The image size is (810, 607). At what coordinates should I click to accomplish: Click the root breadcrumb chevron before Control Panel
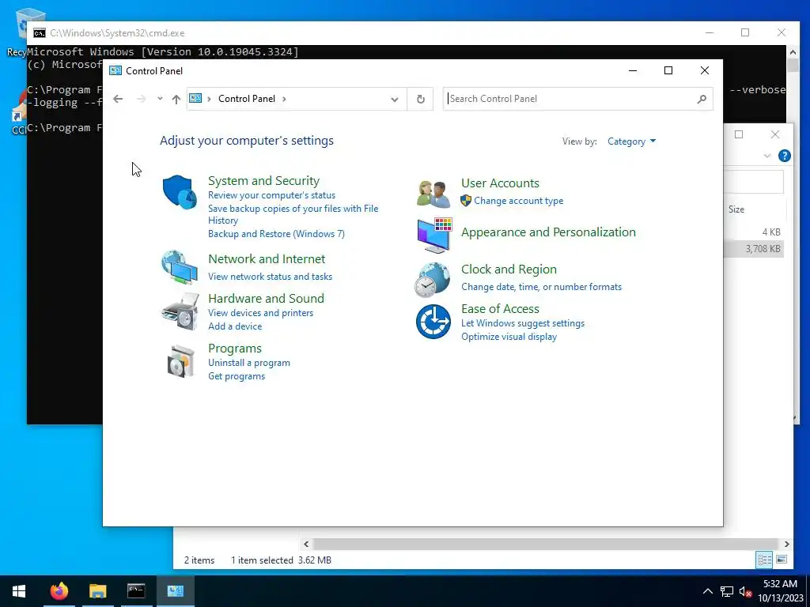[x=209, y=99]
